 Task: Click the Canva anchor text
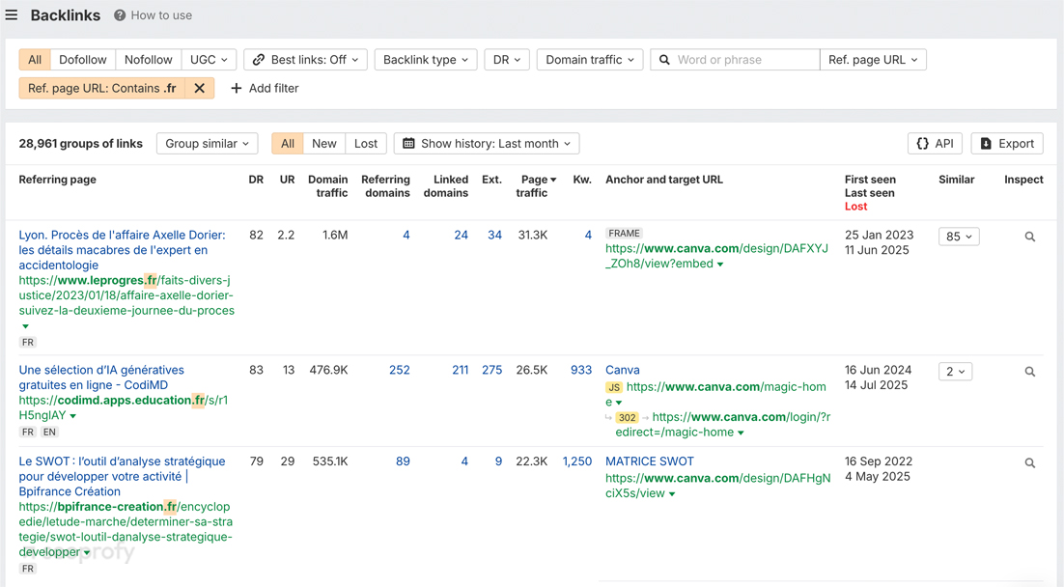click(622, 370)
